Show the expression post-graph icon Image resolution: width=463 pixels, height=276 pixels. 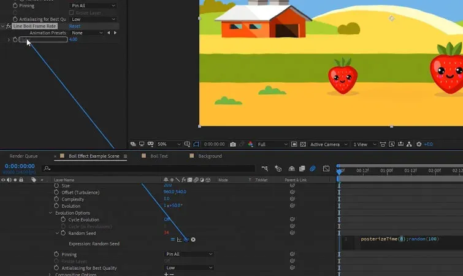coord(179,239)
